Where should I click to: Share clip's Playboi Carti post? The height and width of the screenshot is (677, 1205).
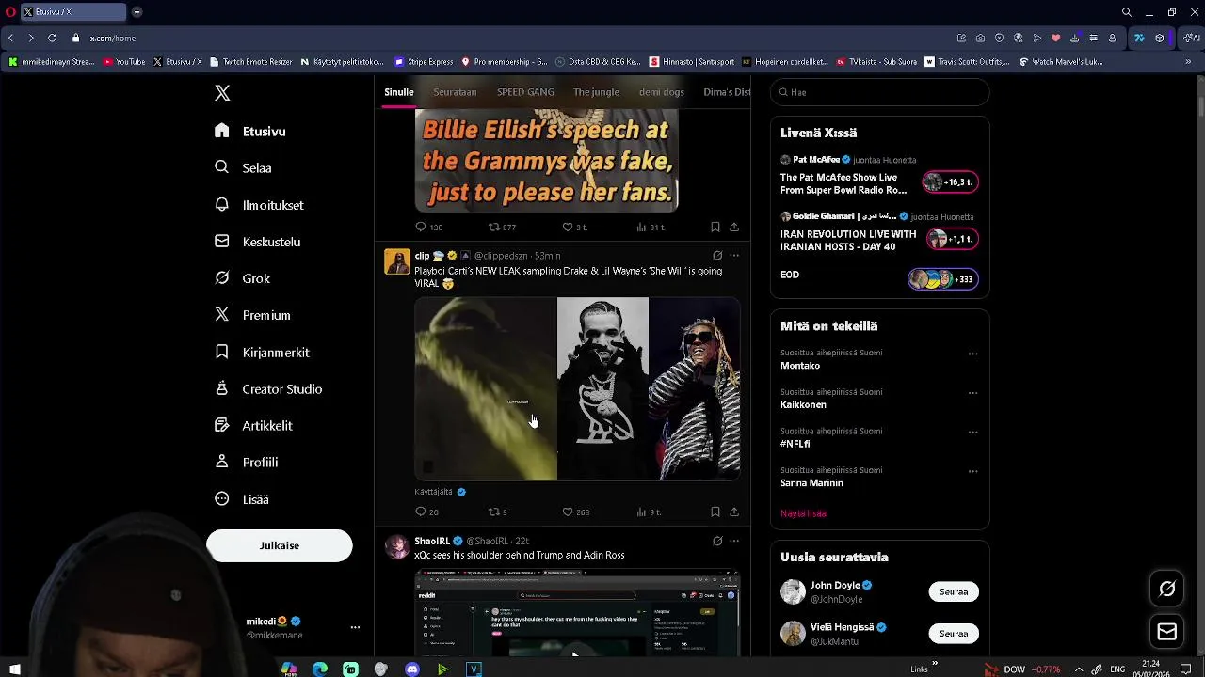[x=734, y=512]
